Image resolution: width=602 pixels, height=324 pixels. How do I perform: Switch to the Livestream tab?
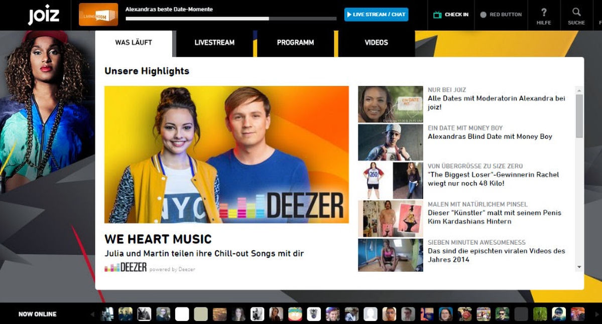214,43
